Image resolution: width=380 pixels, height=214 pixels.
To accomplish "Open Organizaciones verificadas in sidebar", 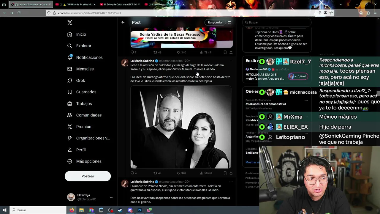I will tap(88, 138).
